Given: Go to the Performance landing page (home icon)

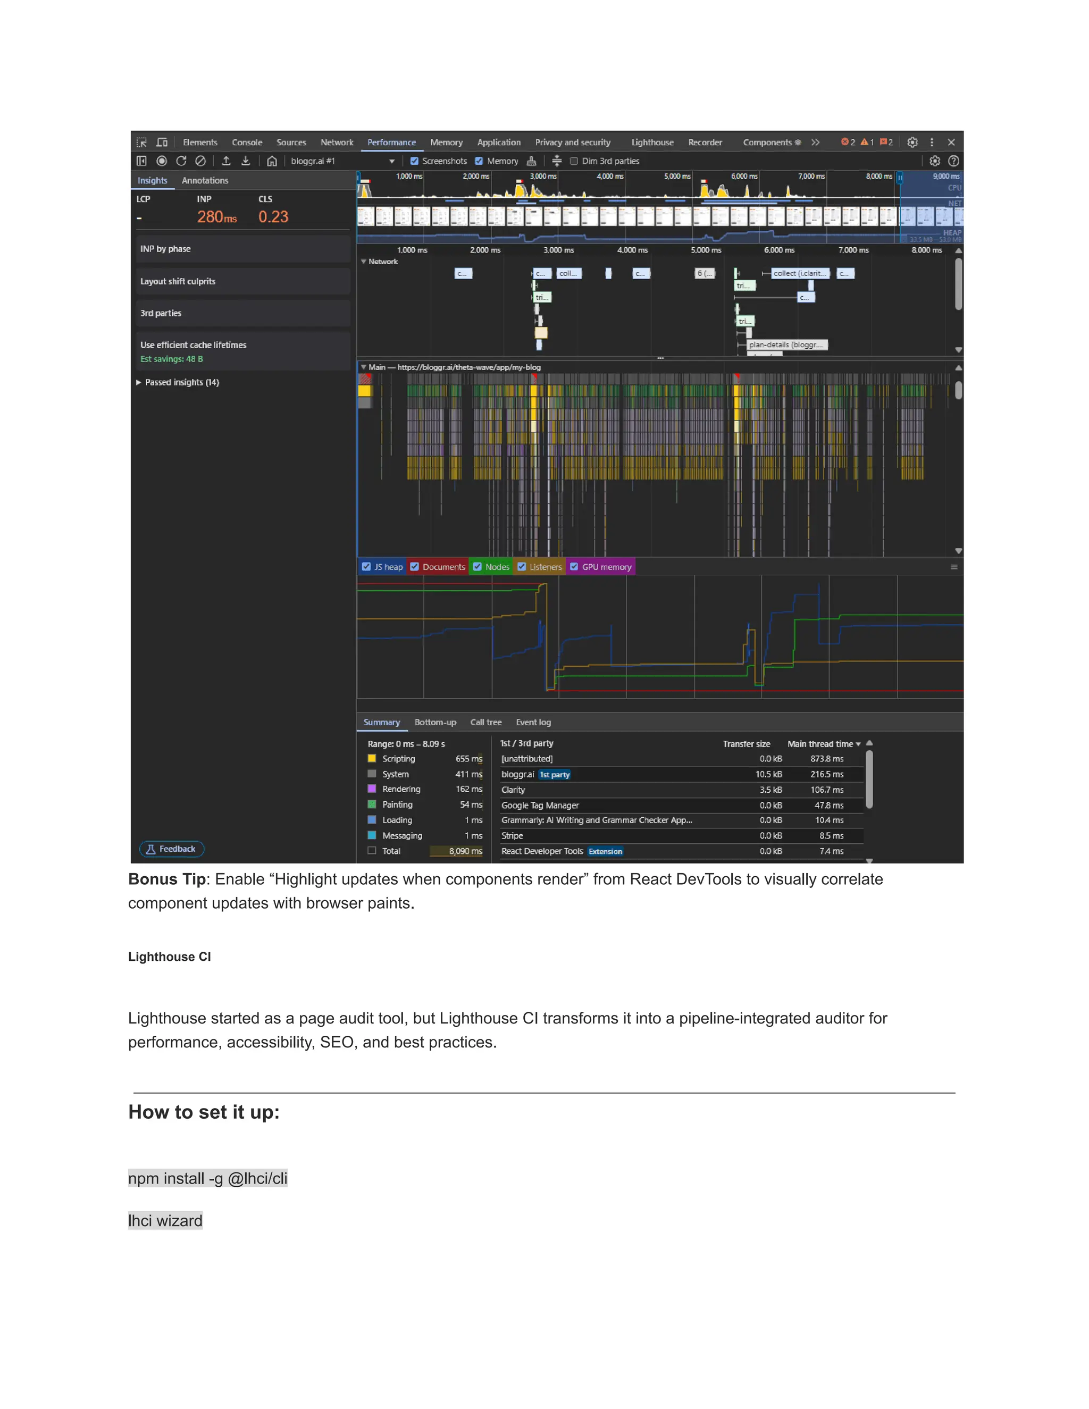Looking at the screenshot, I should click(x=272, y=161).
